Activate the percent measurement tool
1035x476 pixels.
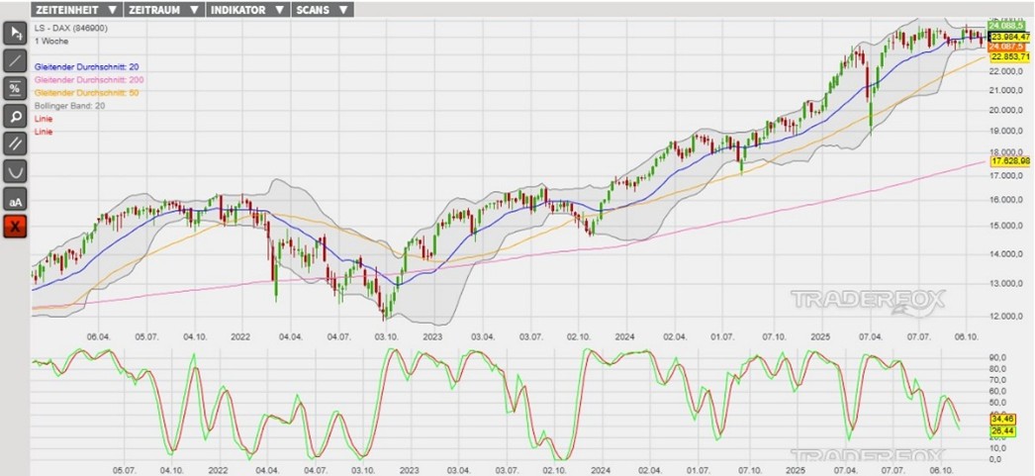click(16, 89)
